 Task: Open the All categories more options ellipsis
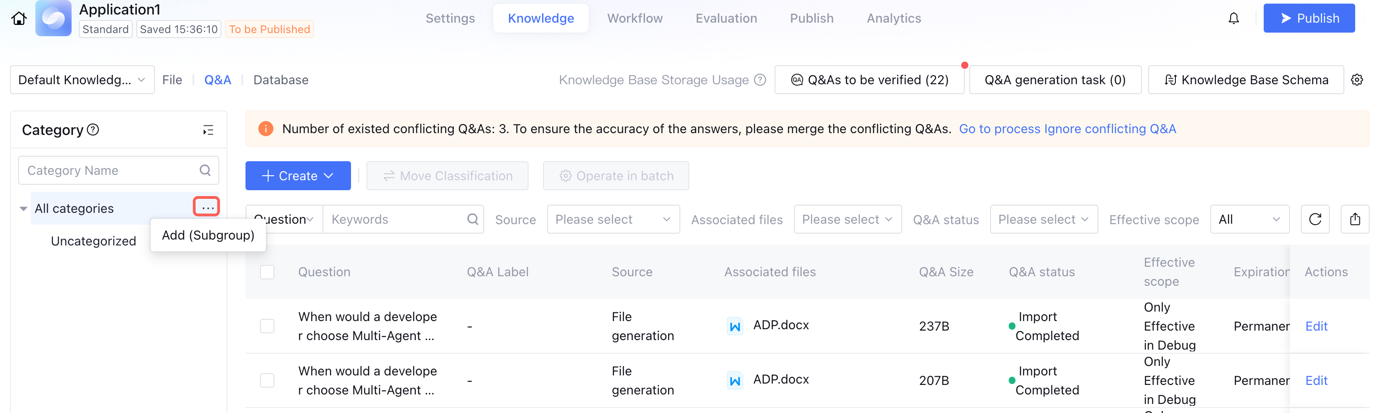click(207, 207)
